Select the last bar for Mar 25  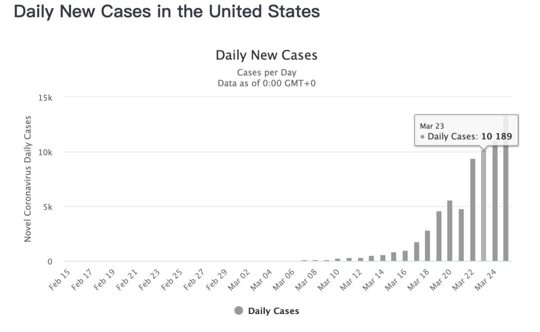506,203
